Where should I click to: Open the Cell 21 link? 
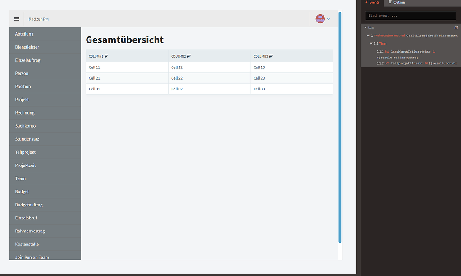94,78
